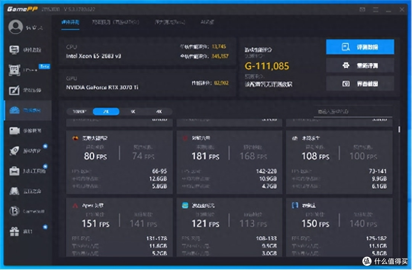The image size is (412, 270).
Task: Click the game icon on the 80 FPS card
Action: point(76,138)
